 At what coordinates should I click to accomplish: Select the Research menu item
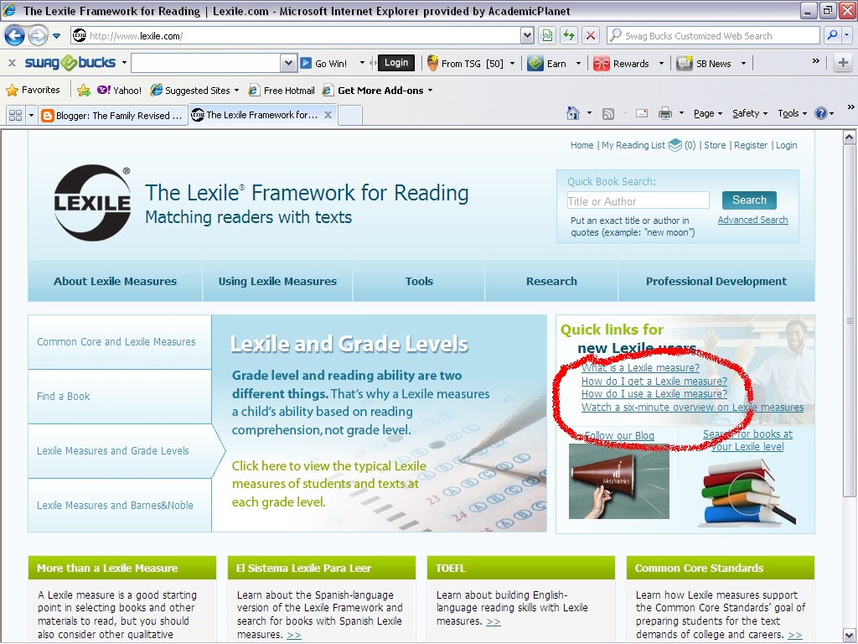[x=550, y=282]
